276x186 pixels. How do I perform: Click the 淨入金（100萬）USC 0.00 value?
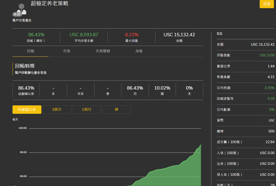coord(267,175)
